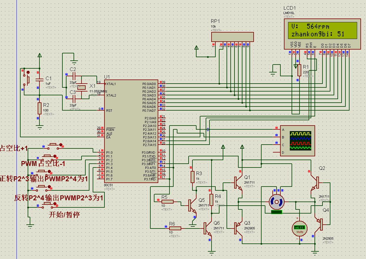Click the LCD1 component label
This screenshot has height=259, width=366.
tap(290, 8)
